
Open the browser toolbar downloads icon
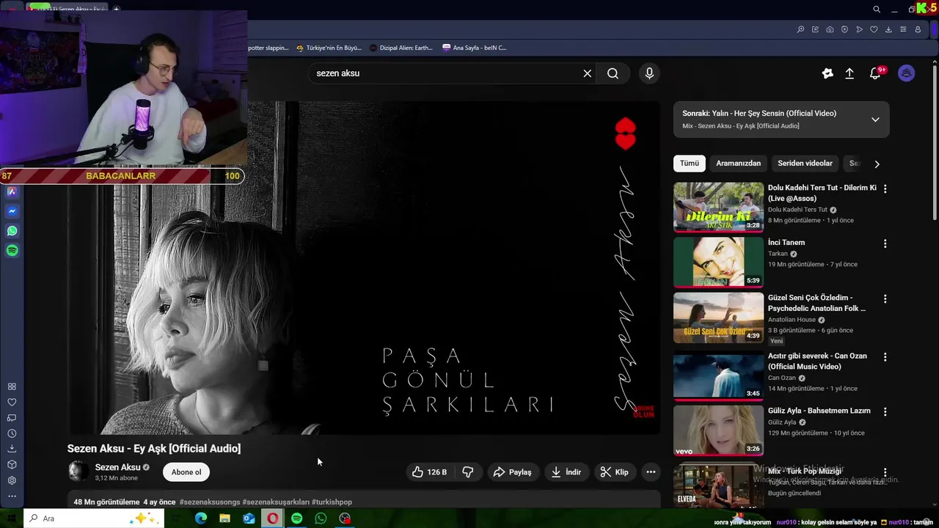coord(888,29)
